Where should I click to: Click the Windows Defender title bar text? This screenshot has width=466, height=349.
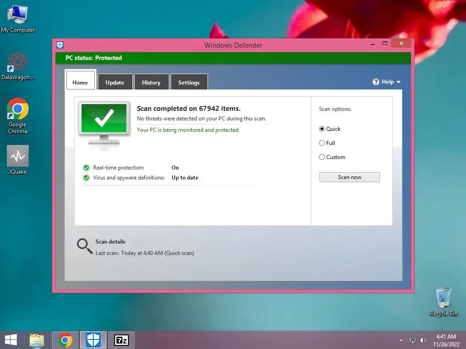coord(233,45)
